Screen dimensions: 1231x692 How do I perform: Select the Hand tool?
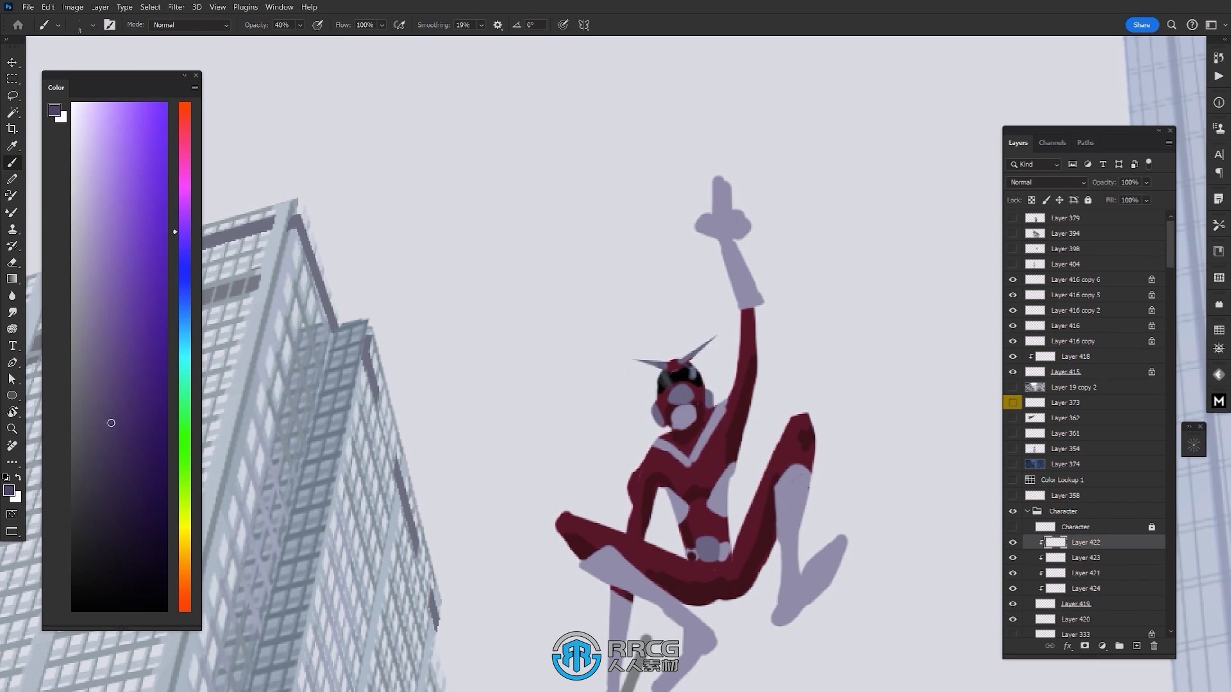(x=12, y=412)
